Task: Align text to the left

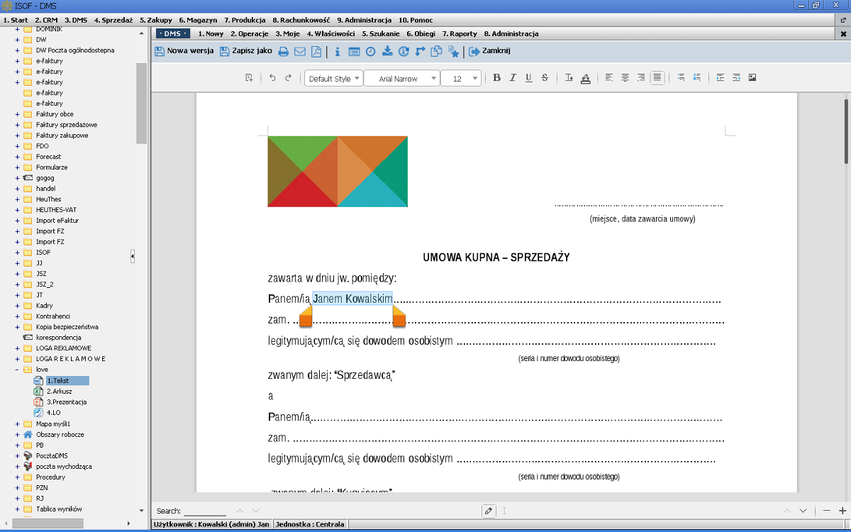Action: [609, 78]
